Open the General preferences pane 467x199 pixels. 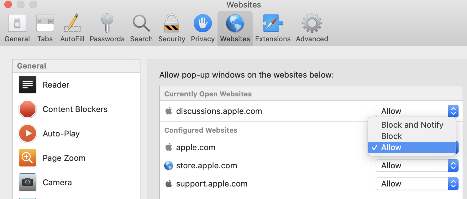coord(17,28)
